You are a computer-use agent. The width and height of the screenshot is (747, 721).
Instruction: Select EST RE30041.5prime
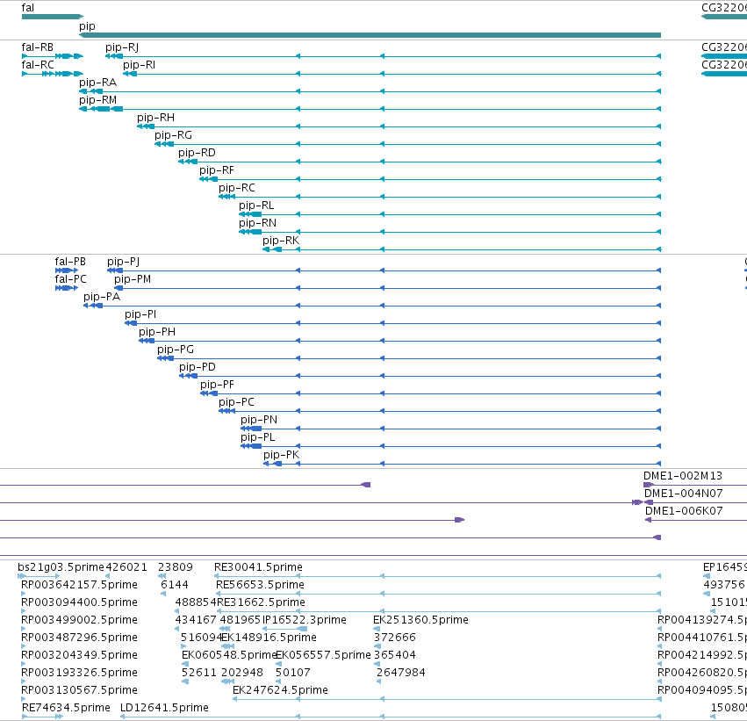pyautogui.click(x=258, y=567)
